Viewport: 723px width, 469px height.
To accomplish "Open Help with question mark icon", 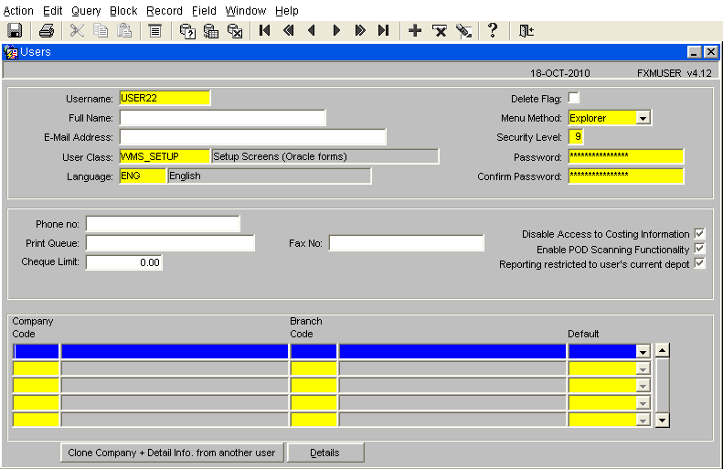I will click(x=493, y=30).
